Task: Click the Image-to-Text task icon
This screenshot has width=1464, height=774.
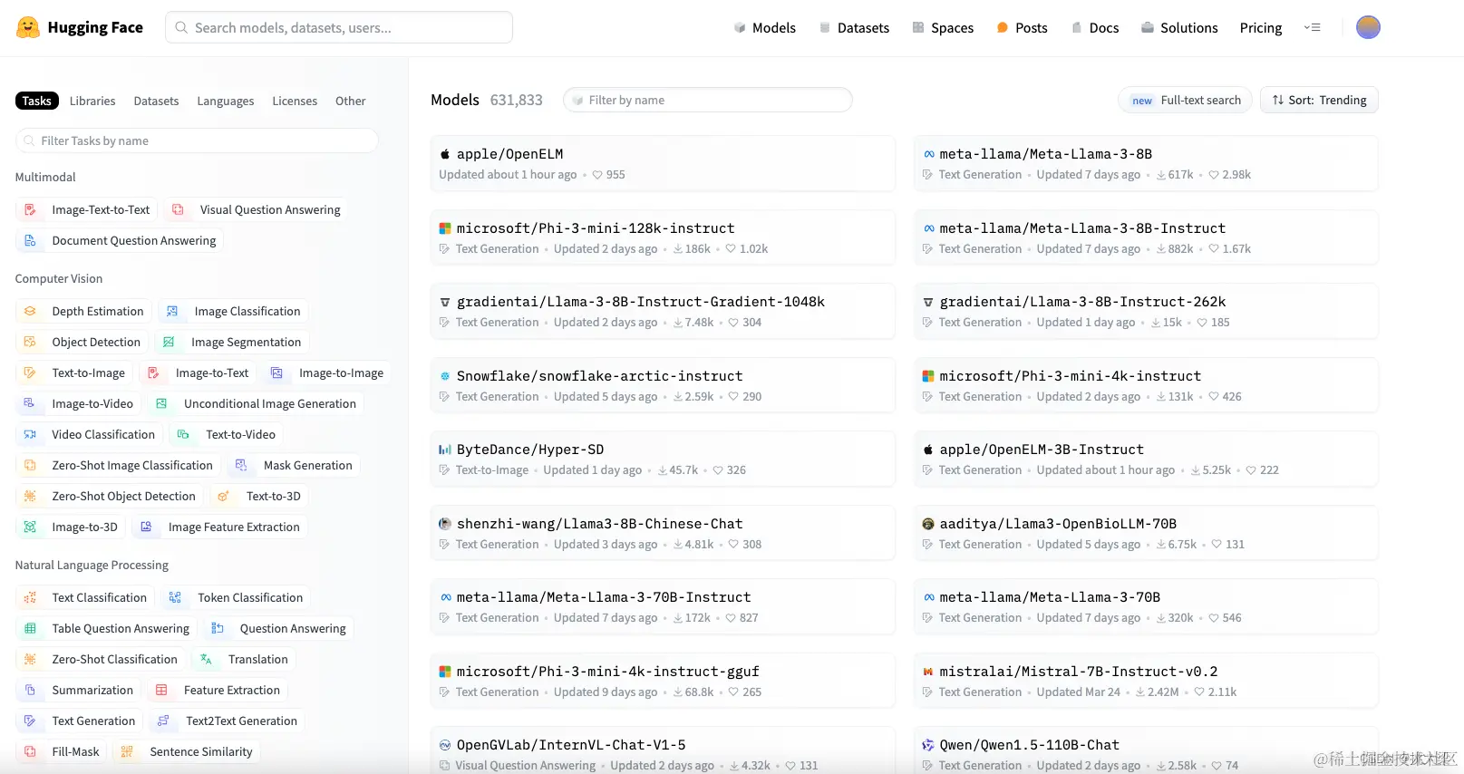Action: [x=154, y=372]
